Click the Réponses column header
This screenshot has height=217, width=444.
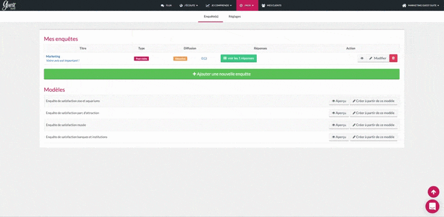[260, 49]
